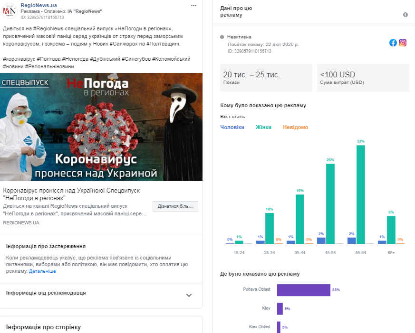Viewport: 415px width, 333px height.
Task: Click the RegioNews page logo avatar
Action: [9, 11]
